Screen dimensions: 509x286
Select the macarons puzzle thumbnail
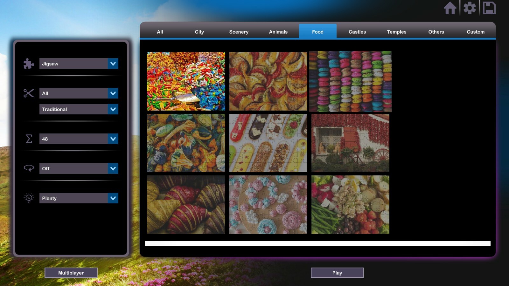(x=350, y=81)
